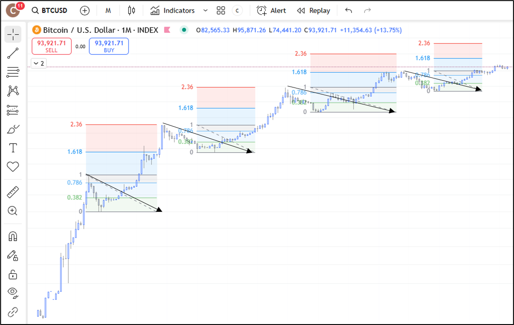Open the chart patterns tool

(x=13, y=91)
